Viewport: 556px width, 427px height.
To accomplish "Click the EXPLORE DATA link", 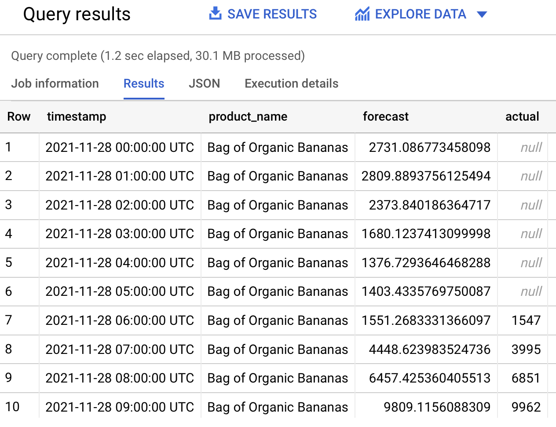I will (x=421, y=14).
